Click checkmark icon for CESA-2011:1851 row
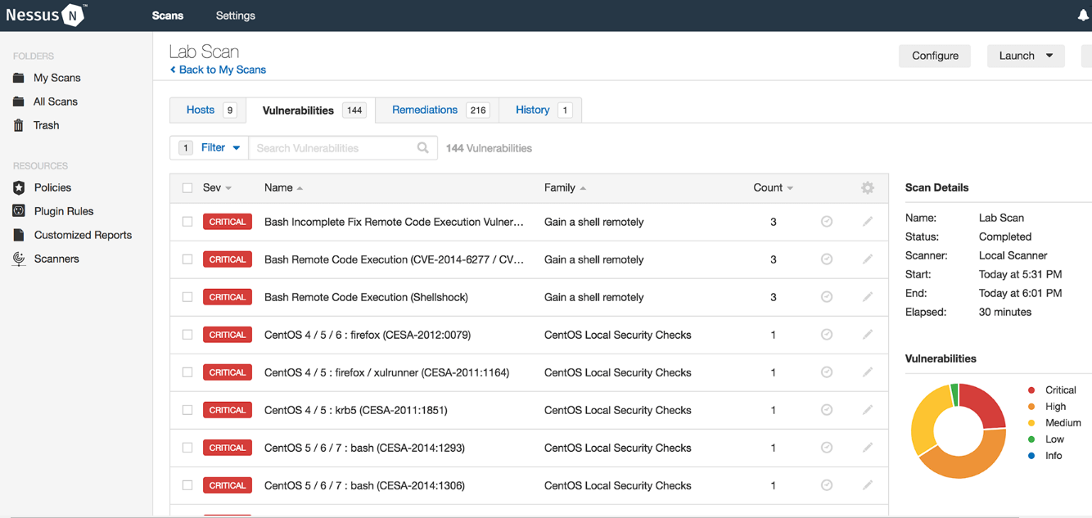The width and height of the screenshot is (1092, 518). pyautogui.click(x=827, y=410)
